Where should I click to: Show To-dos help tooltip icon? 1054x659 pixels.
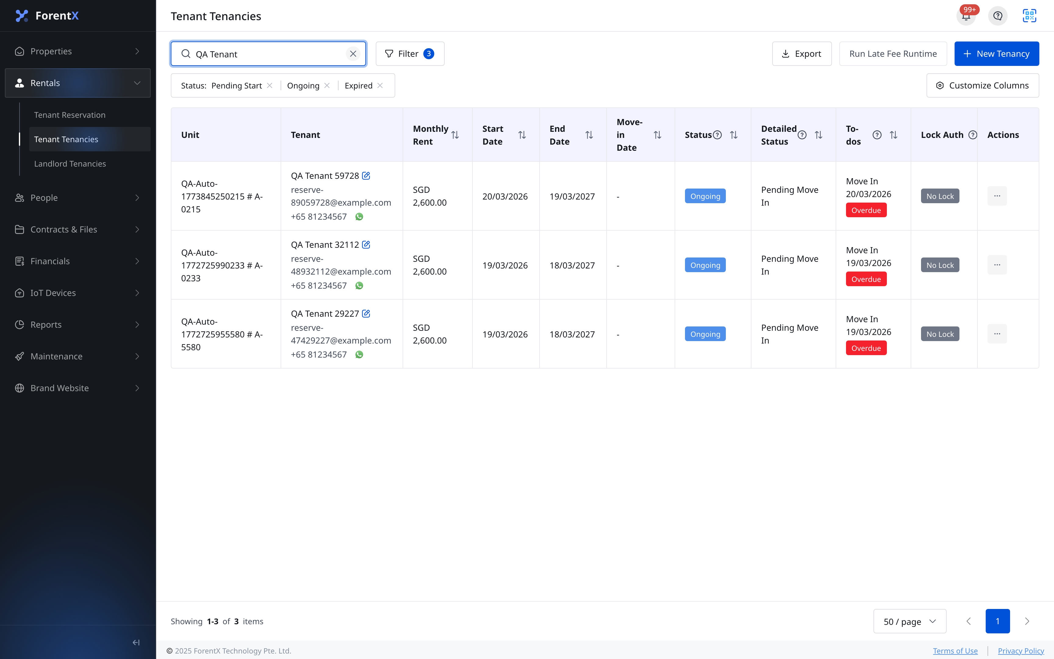click(x=877, y=135)
